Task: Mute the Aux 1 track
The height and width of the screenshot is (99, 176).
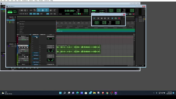Action: (x=27, y=57)
